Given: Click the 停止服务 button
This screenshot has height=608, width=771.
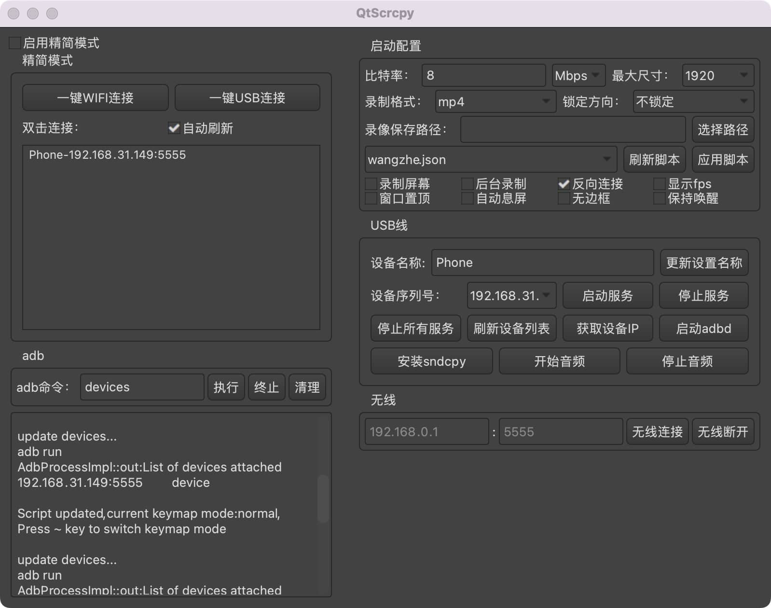Looking at the screenshot, I should [x=703, y=295].
